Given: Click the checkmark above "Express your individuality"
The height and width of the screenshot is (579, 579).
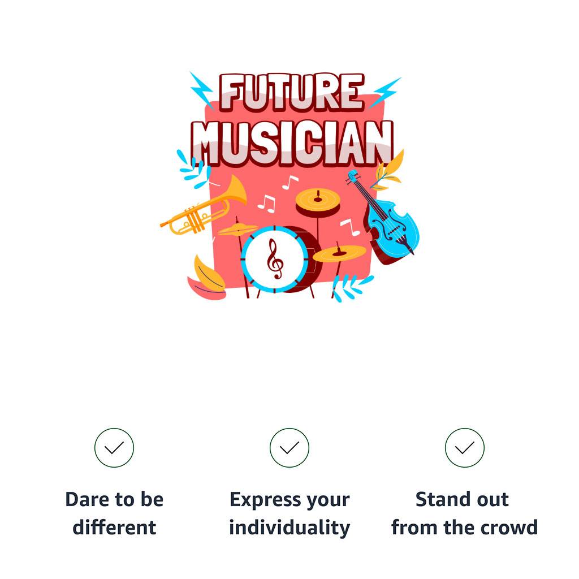Looking at the screenshot, I should point(289,448).
